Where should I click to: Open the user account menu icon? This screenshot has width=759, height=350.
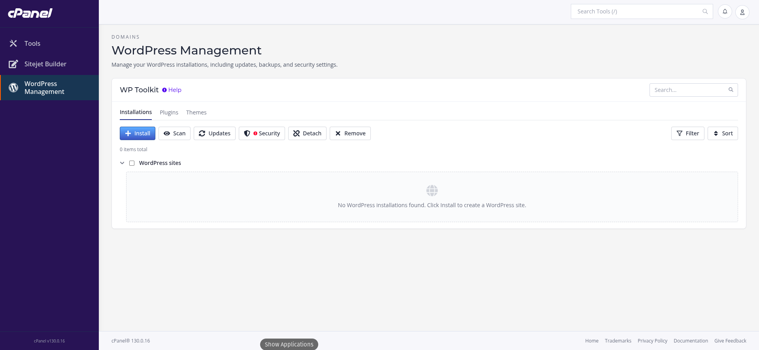(742, 12)
